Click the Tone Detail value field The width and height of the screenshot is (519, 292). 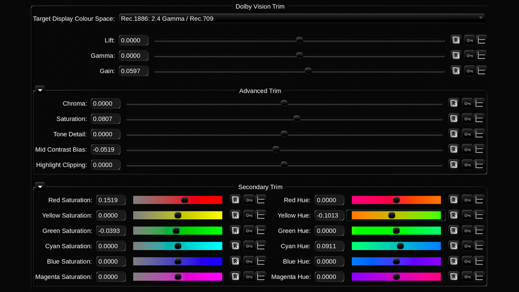pyautogui.click(x=105, y=134)
